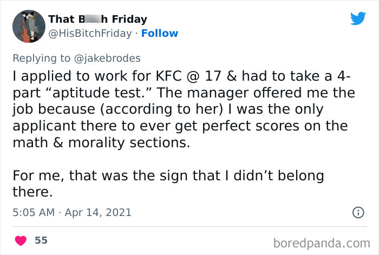Viewport: 379px width, 255px height.
Task: Click the 5:05 AM time in the timestamp
Action: coord(33,212)
